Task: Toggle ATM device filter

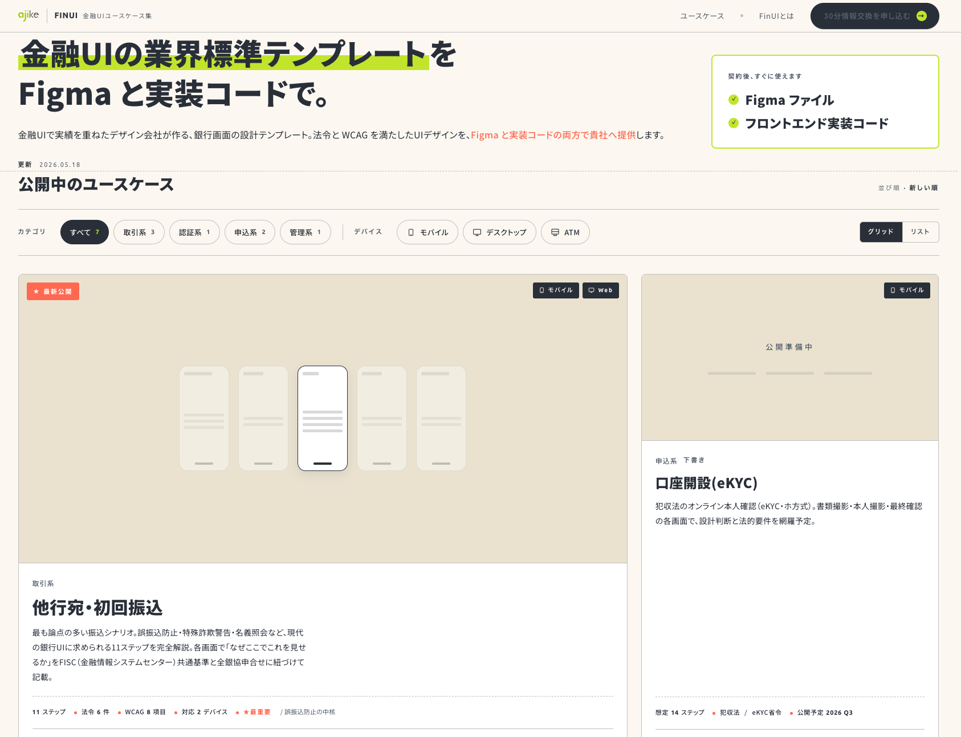Action: coord(565,232)
